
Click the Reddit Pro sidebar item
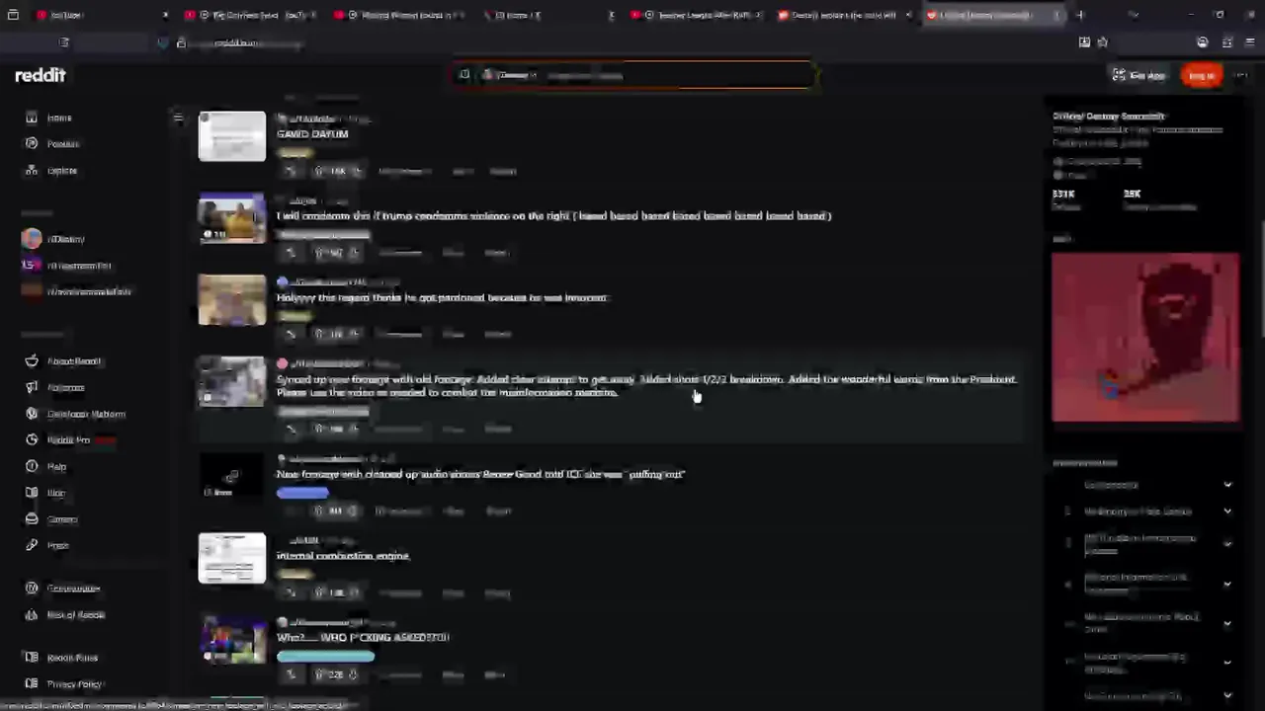pos(69,440)
